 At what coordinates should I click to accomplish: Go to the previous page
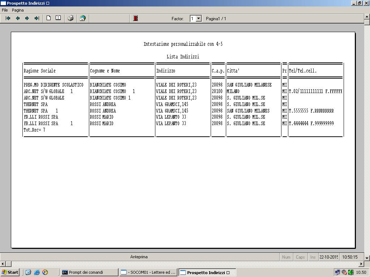click(x=18, y=18)
